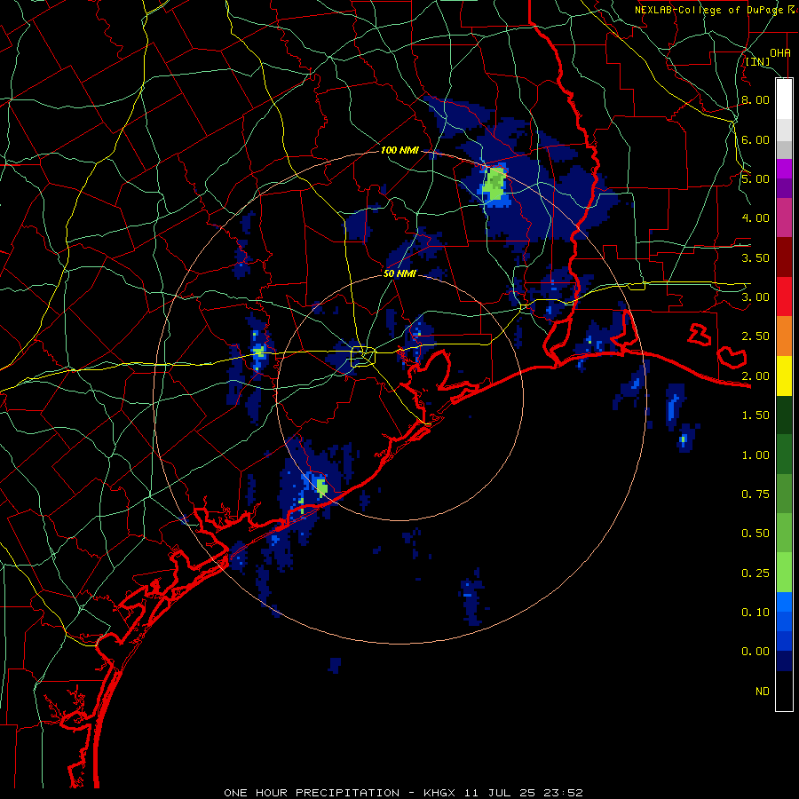Select the orange legend swatch

784,336
